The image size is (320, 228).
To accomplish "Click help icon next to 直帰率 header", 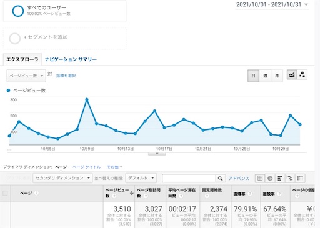I will pos(250,194).
